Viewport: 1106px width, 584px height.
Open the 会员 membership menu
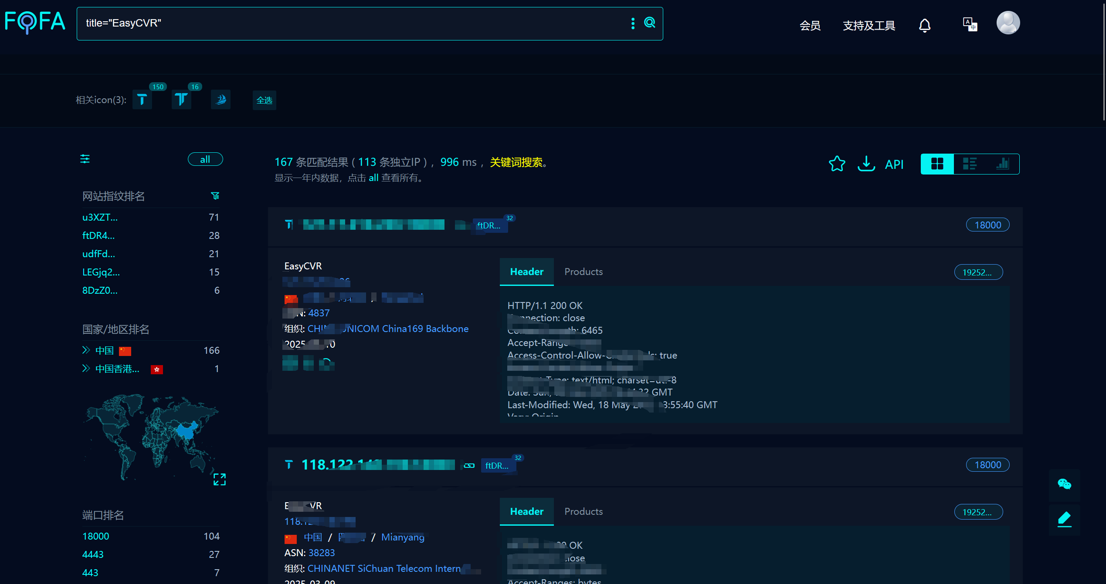point(810,26)
